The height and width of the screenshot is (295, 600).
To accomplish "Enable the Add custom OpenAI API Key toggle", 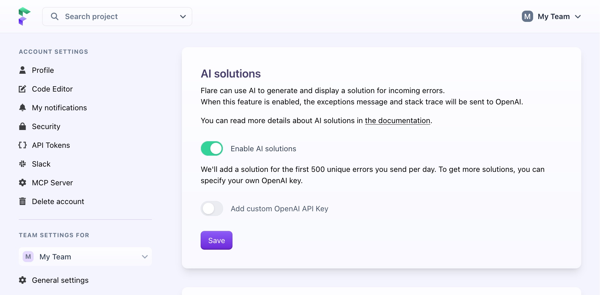I will [212, 208].
